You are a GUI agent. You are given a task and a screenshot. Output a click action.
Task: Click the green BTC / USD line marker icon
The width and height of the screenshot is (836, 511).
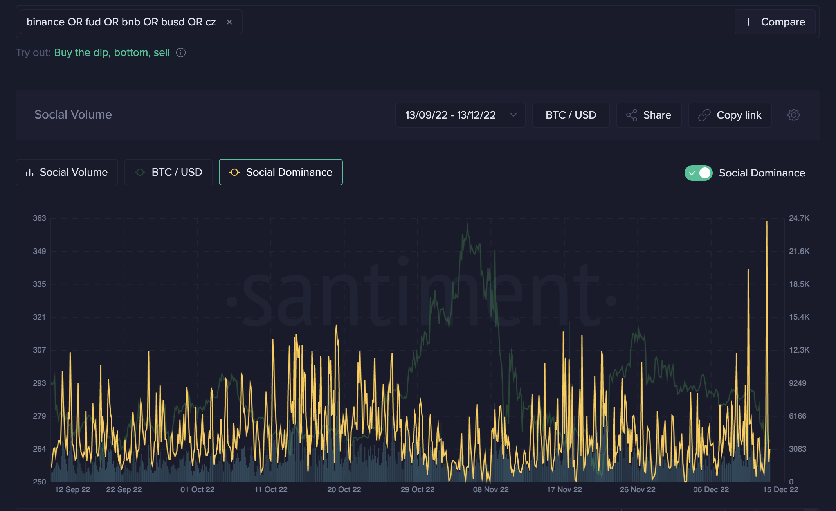coord(140,172)
